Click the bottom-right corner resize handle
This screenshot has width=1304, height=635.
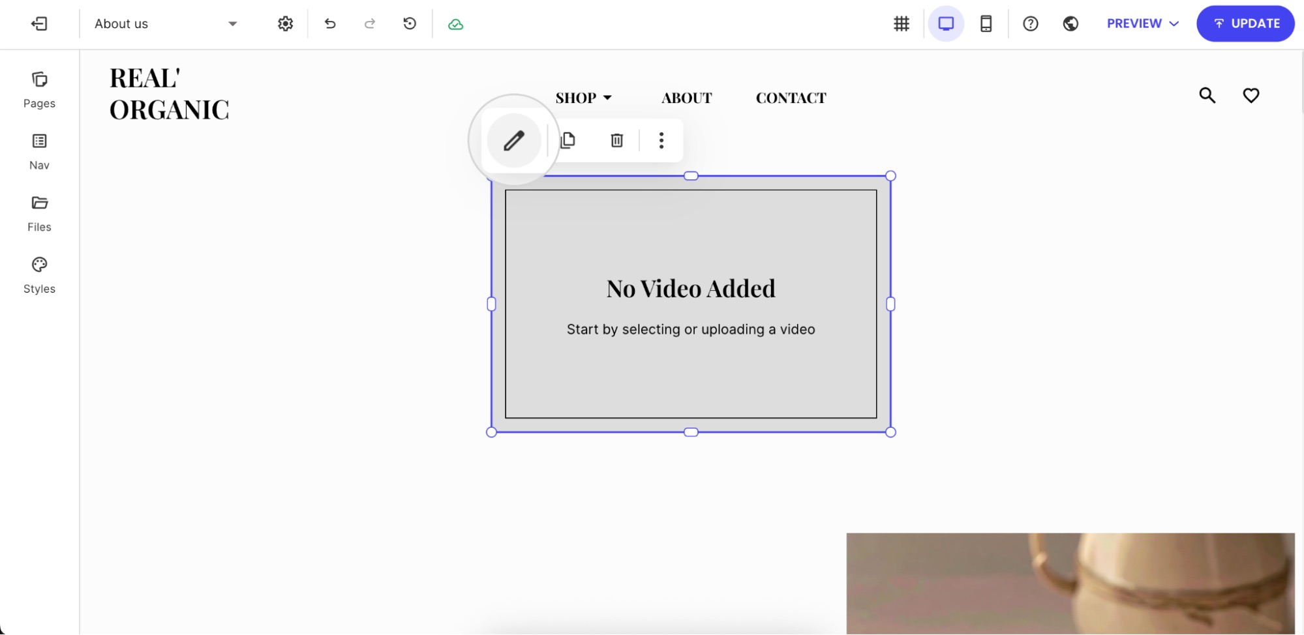point(890,432)
